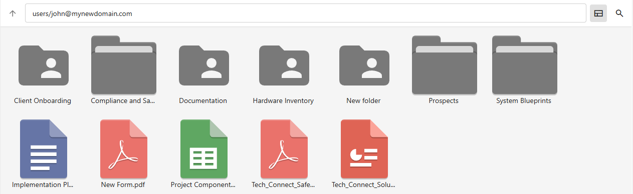Screen dimensions: 633x194
Task: Select the Implementation Pl... document file icon
Action: (44, 149)
